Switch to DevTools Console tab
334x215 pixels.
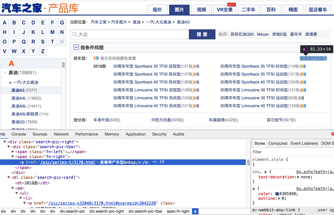[19, 134]
